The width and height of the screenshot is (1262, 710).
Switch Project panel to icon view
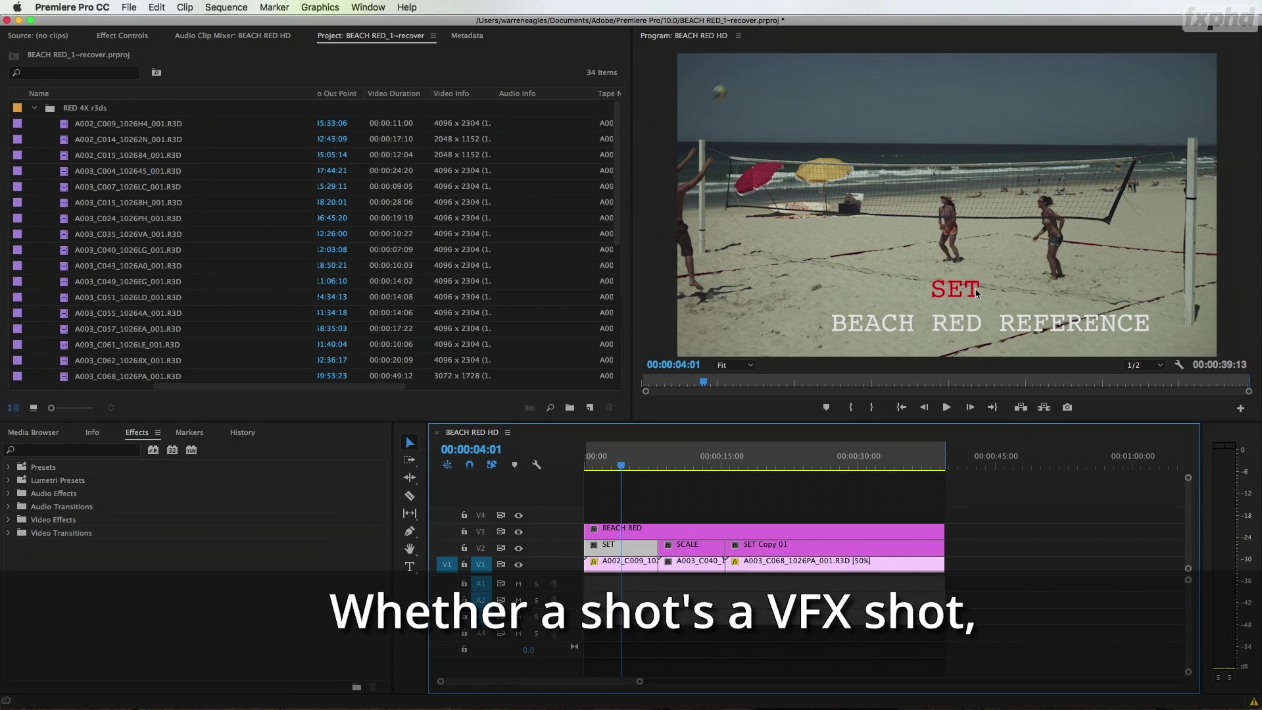point(34,408)
